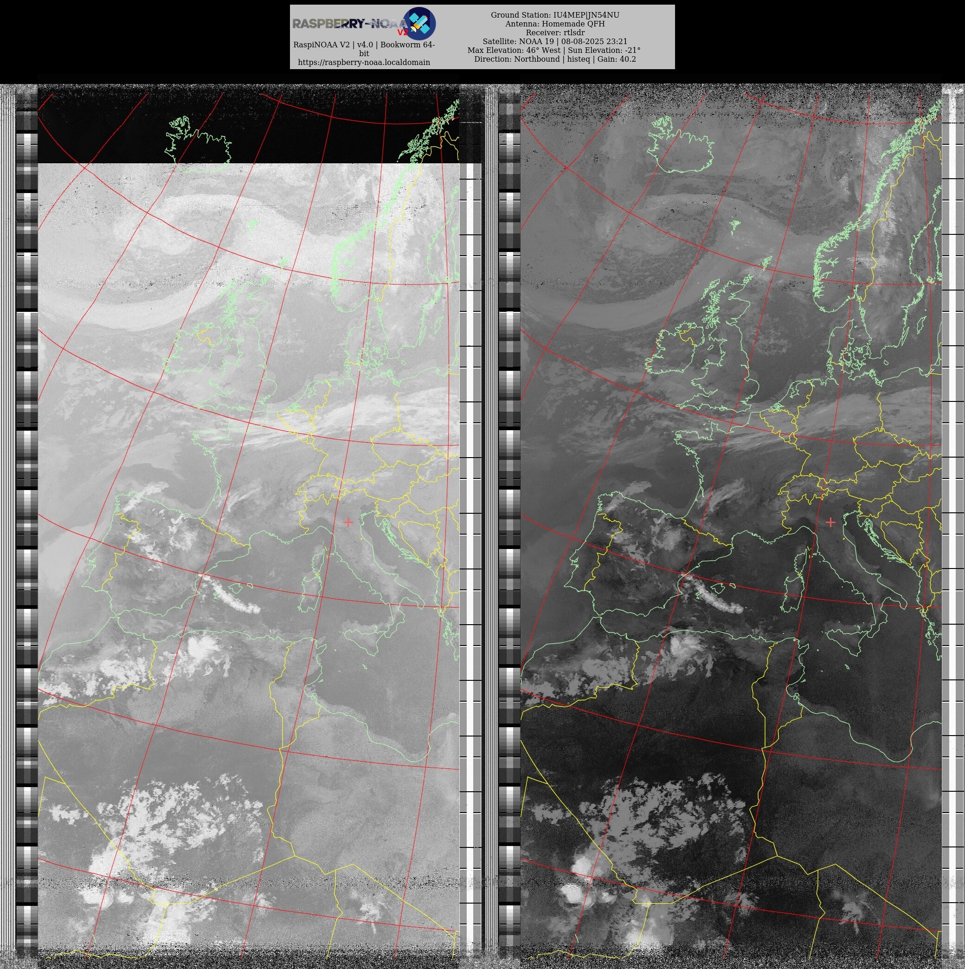Click the round satellite logo icon

[x=419, y=24]
